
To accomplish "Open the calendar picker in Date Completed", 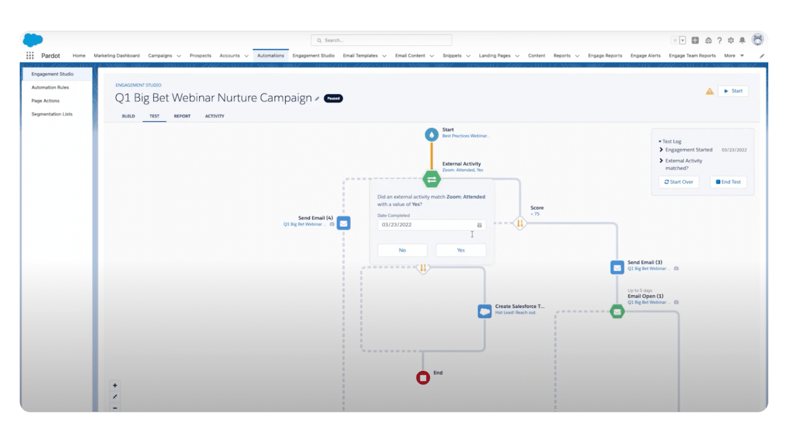I will tap(479, 225).
